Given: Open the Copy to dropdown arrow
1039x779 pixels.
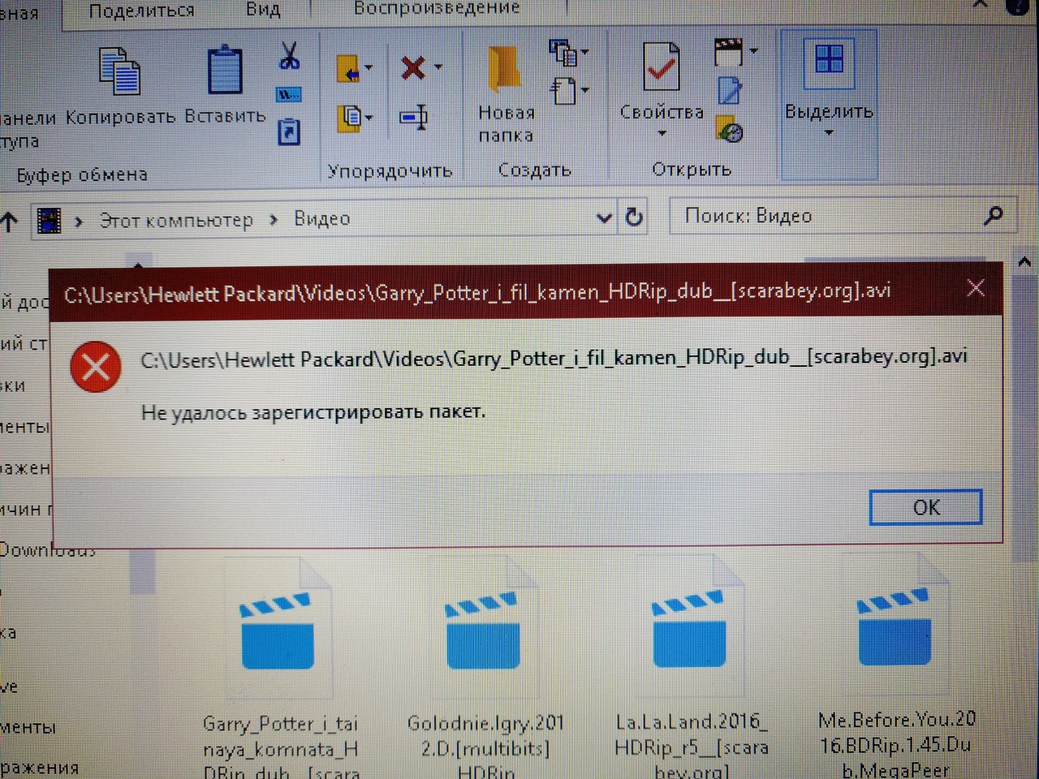Looking at the screenshot, I should click(x=369, y=118).
